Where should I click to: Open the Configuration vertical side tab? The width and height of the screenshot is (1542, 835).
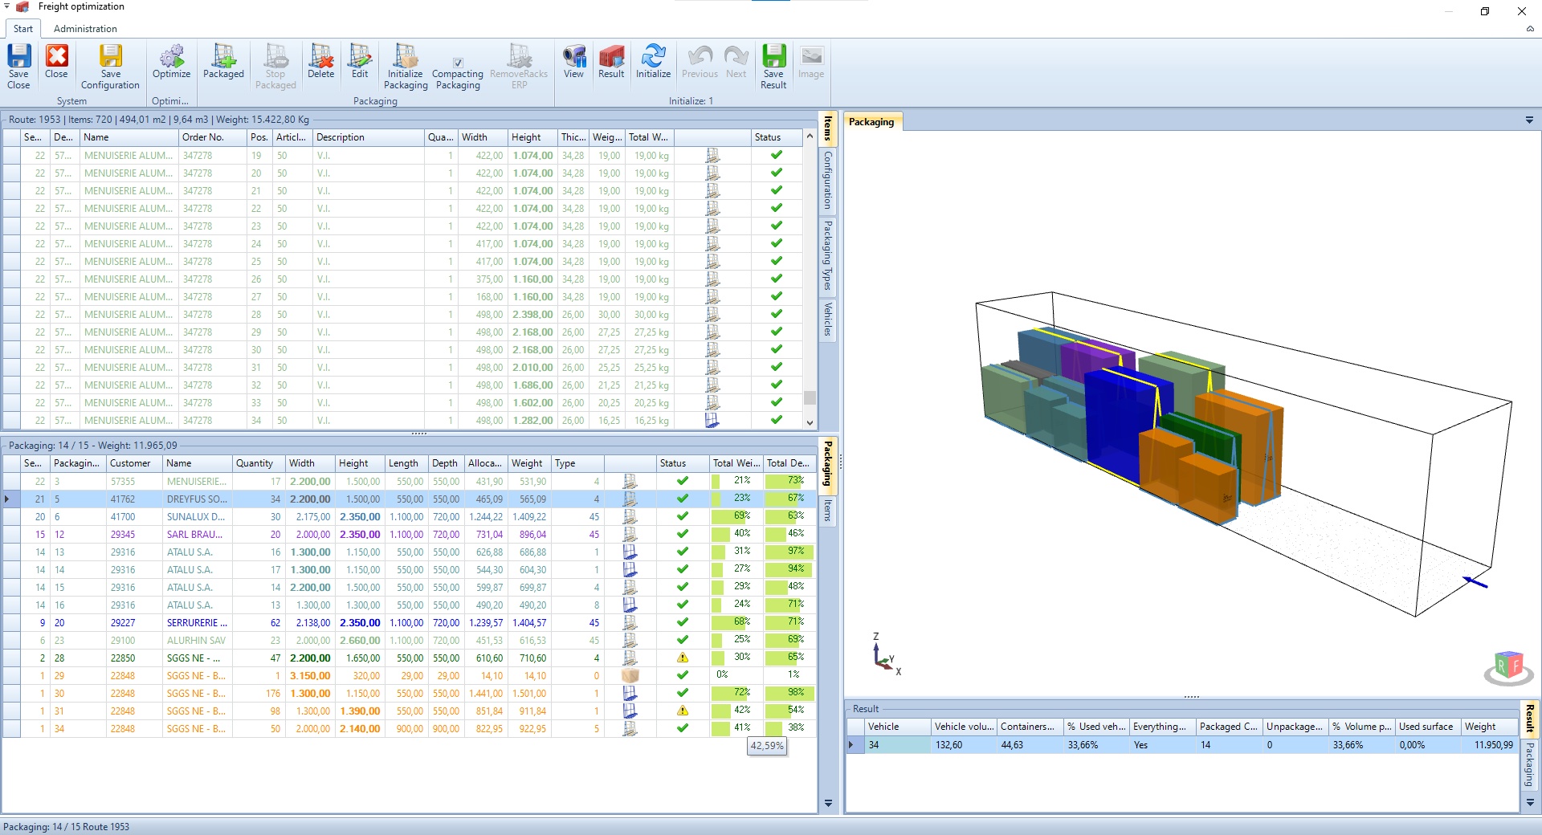point(828,181)
